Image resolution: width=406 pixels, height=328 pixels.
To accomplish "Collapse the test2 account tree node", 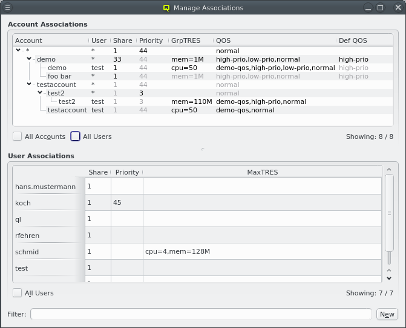I will pos(40,92).
